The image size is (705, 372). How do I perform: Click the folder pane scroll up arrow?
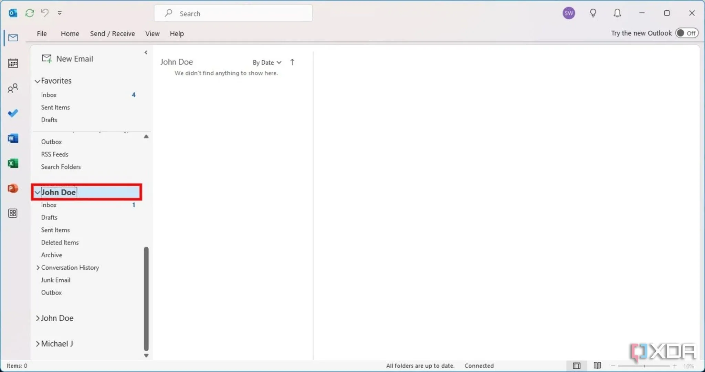pyautogui.click(x=146, y=137)
